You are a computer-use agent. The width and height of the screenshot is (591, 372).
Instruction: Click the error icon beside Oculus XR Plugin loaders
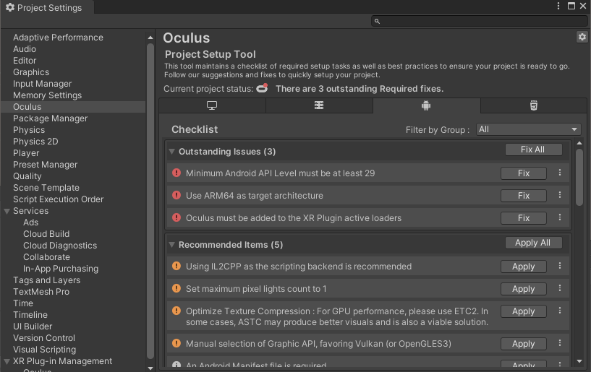coord(177,217)
